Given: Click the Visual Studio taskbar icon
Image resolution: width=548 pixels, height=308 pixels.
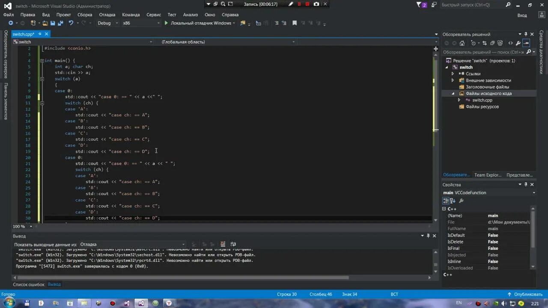Looking at the screenshot, I should (x=141, y=303).
